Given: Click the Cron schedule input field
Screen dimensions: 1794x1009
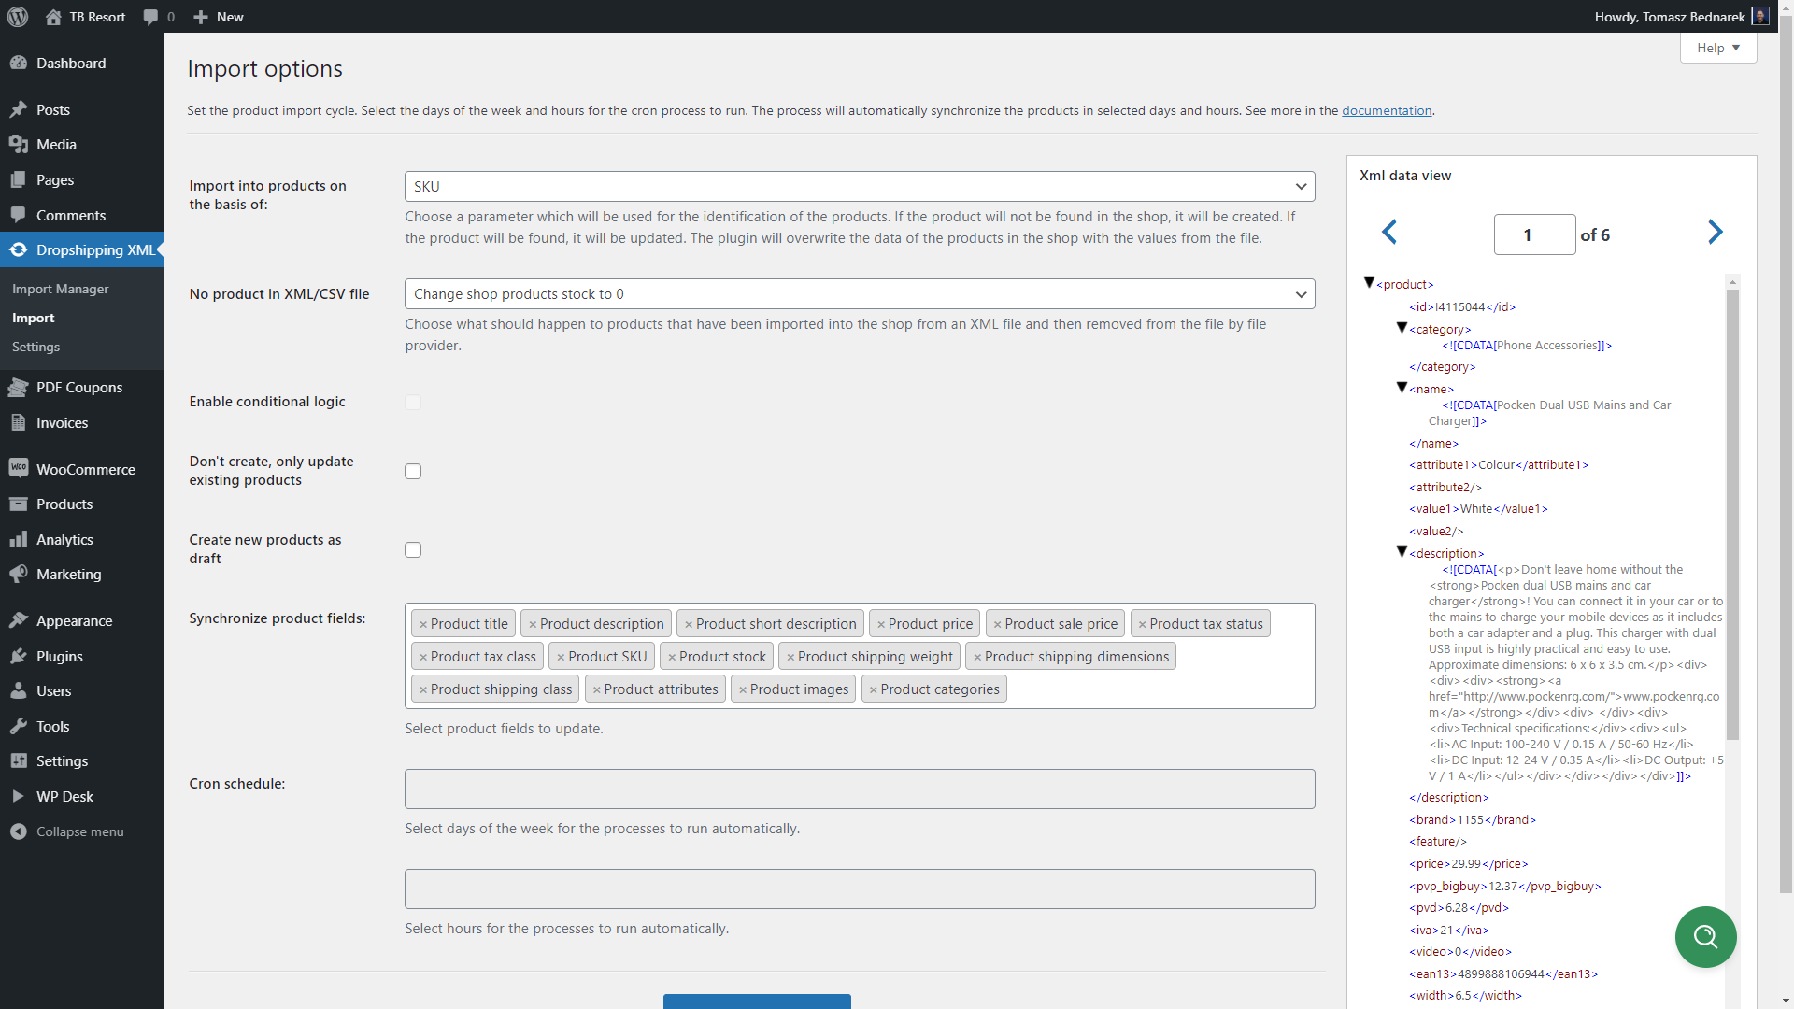Looking at the screenshot, I should pyautogui.click(x=859, y=789).
